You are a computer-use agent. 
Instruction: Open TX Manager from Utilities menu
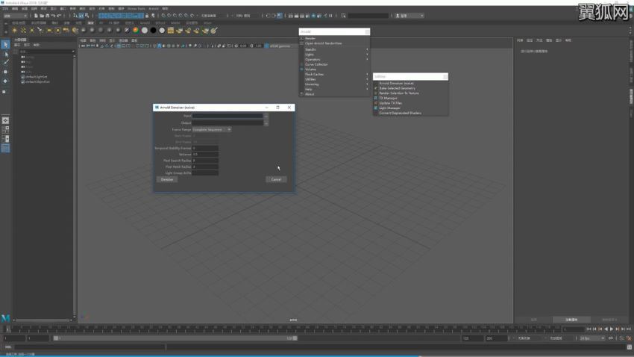[389, 98]
